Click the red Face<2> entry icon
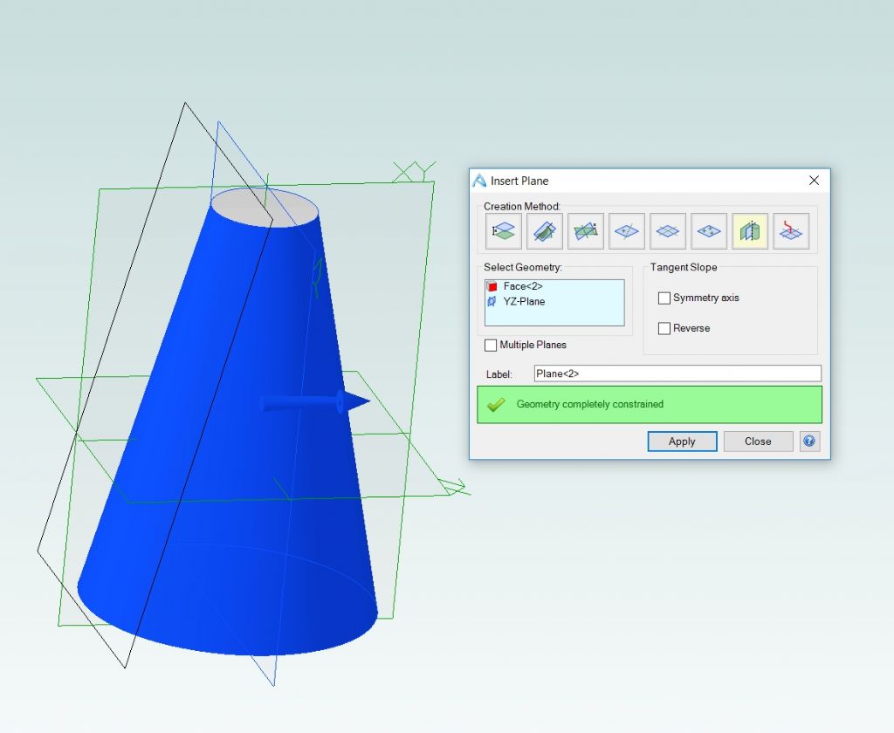The height and width of the screenshot is (733, 894). (492, 286)
